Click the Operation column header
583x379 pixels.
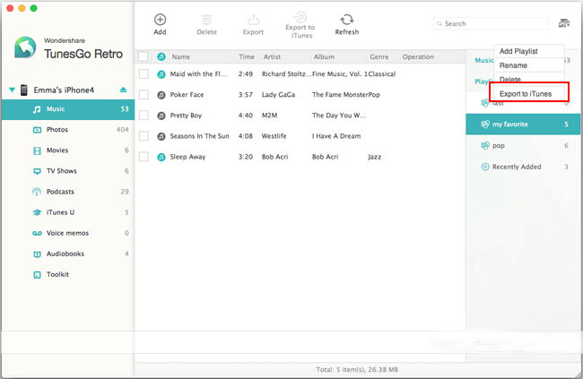(418, 56)
